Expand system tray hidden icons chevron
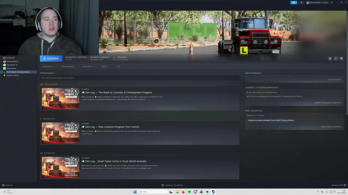 (318, 192)
